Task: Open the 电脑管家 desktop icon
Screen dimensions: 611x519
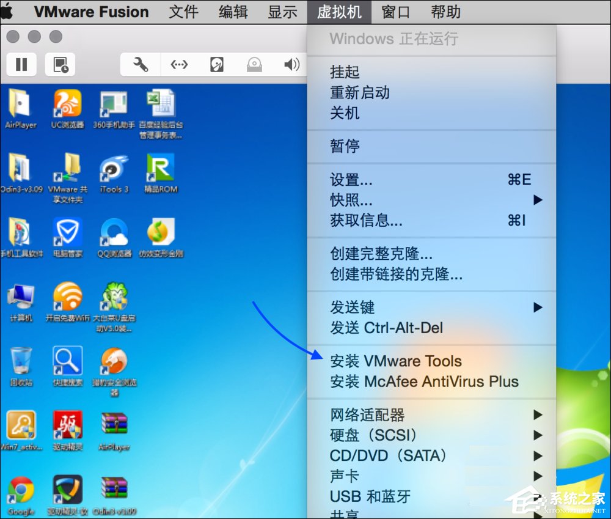Action: coord(67,232)
